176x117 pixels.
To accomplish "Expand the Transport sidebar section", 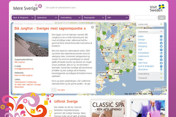I will 161,78.
